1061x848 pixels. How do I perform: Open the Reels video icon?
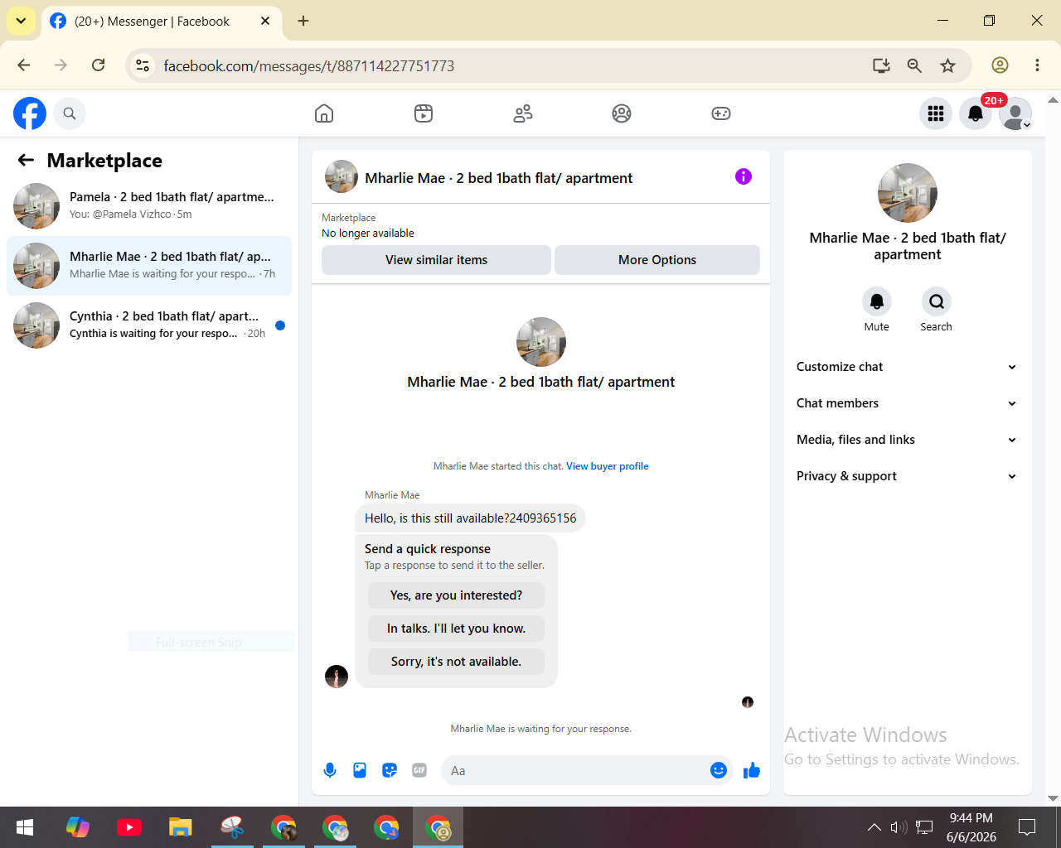pyautogui.click(x=424, y=113)
